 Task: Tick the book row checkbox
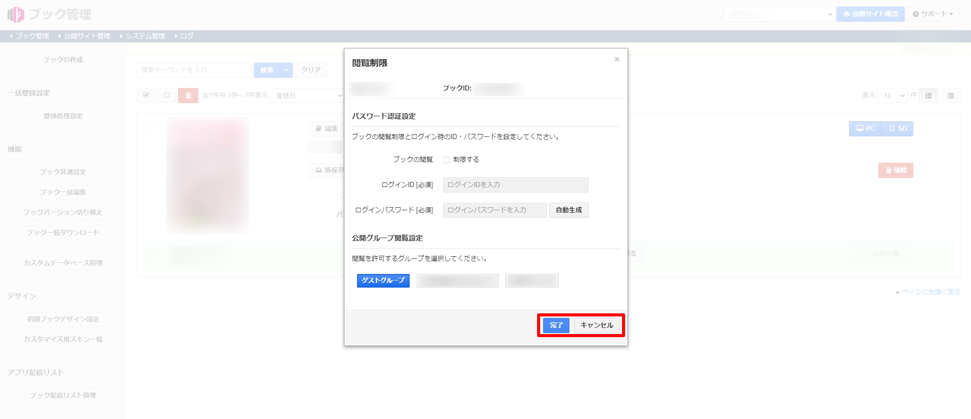150,128
